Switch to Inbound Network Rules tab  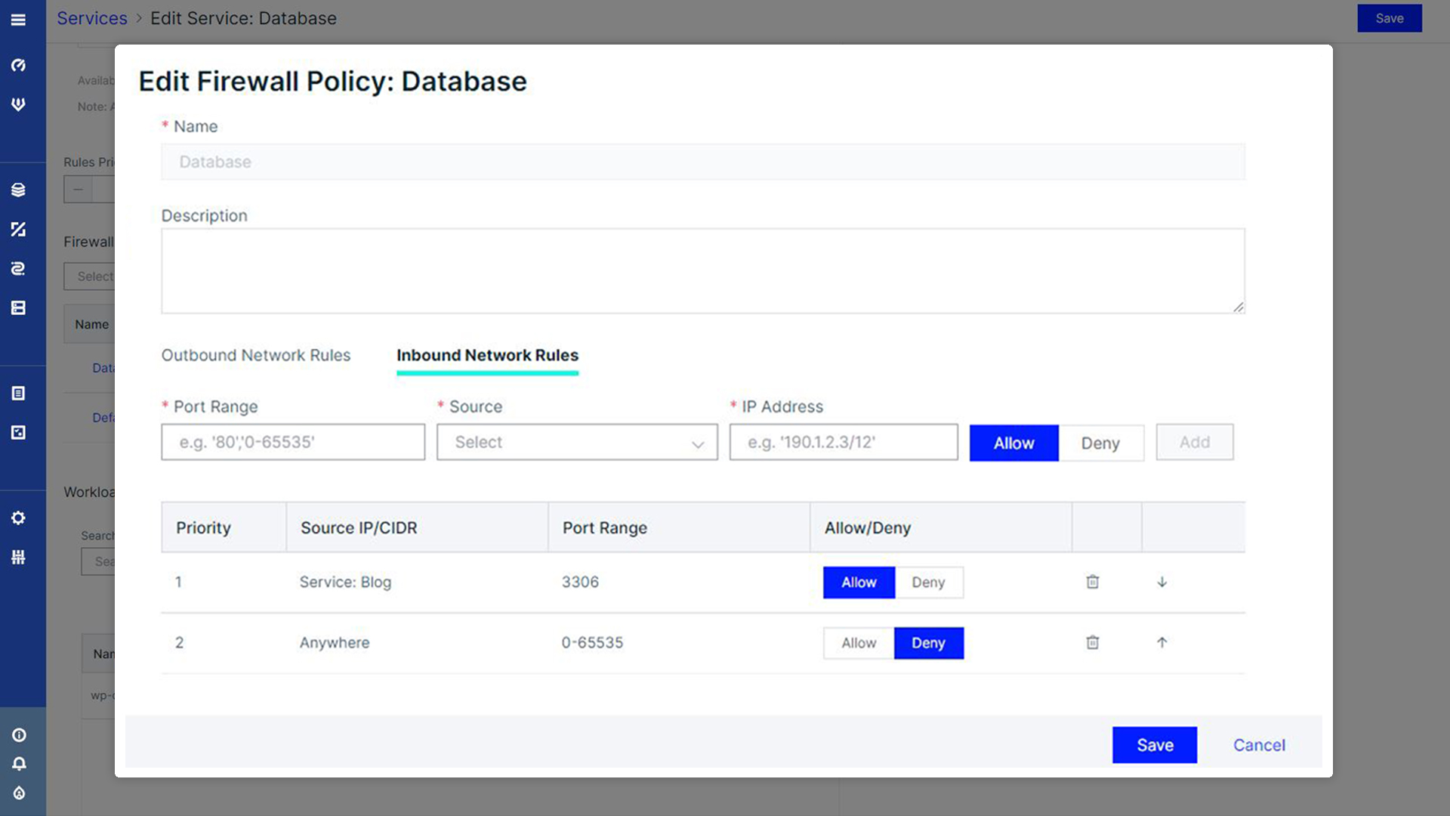click(487, 356)
